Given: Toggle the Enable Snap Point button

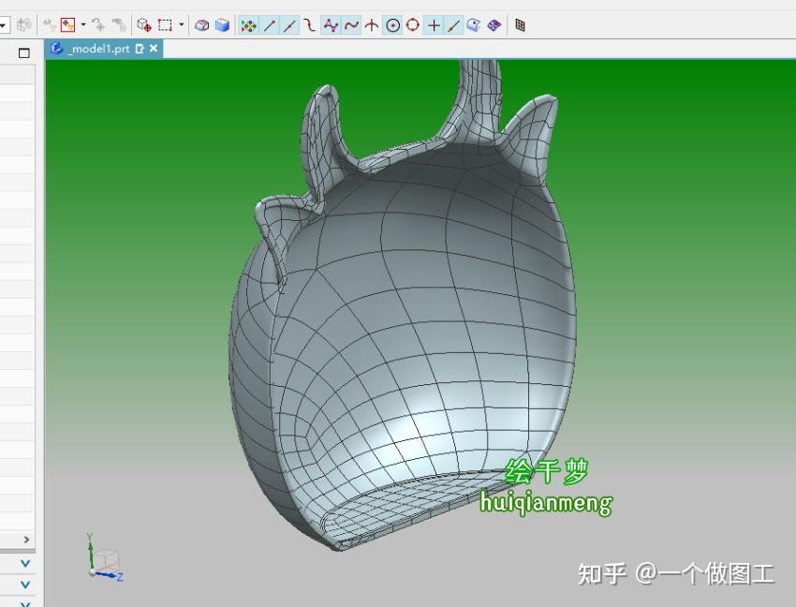Looking at the screenshot, I should point(248,25).
